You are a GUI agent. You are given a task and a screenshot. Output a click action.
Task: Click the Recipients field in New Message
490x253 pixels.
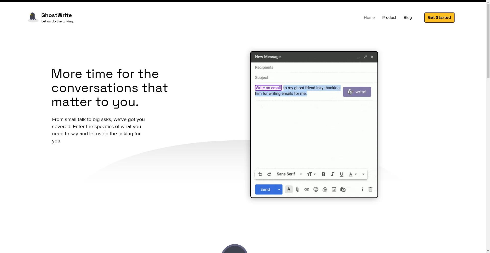314,68
